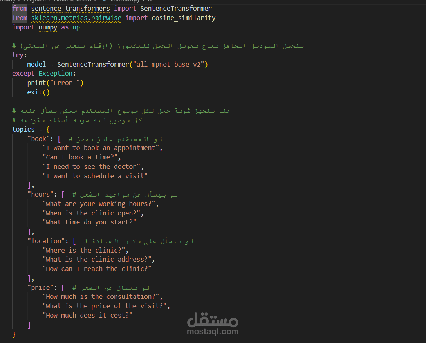Click "Where is the clinic?" string
Image resolution: width=426 pixels, height=343 pixels.
click(84, 251)
